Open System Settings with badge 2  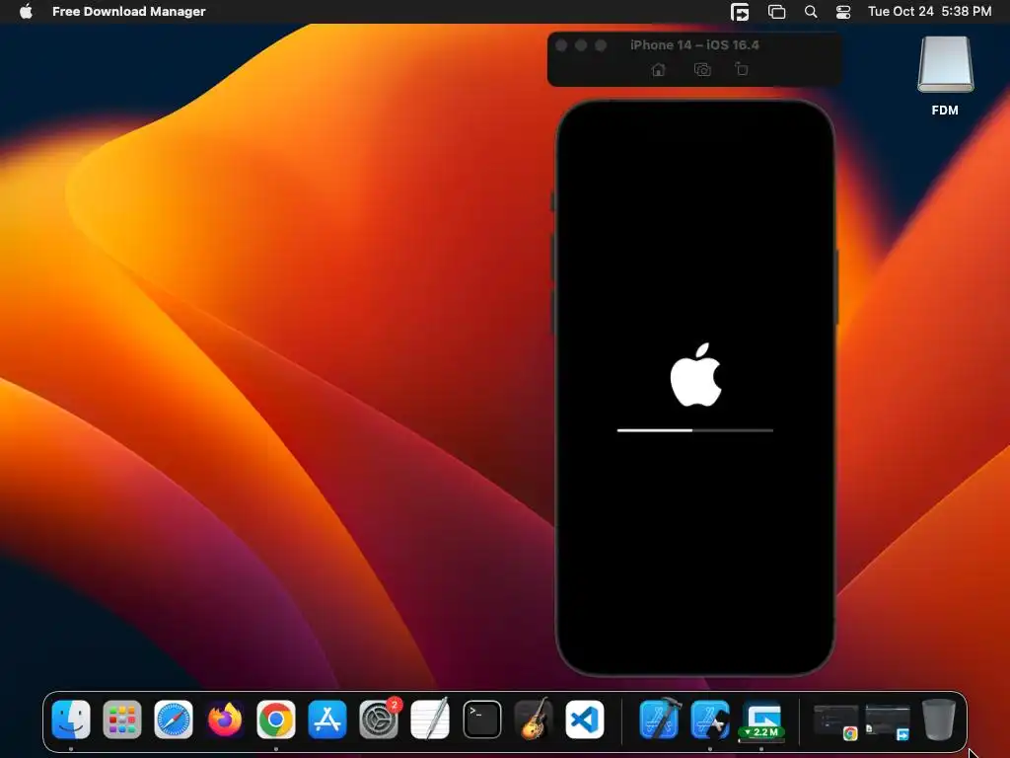[x=379, y=720]
